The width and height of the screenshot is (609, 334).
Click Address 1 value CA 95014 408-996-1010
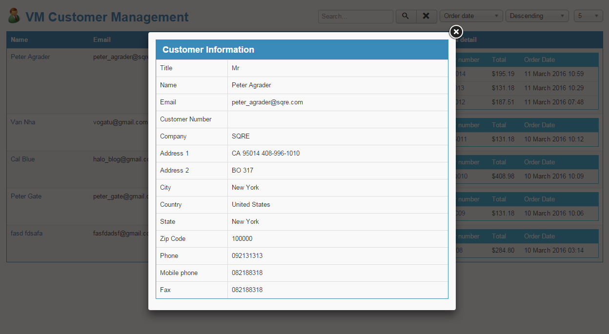tap(265, 153)
